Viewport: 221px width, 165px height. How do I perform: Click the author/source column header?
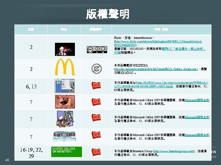[161, 29]
